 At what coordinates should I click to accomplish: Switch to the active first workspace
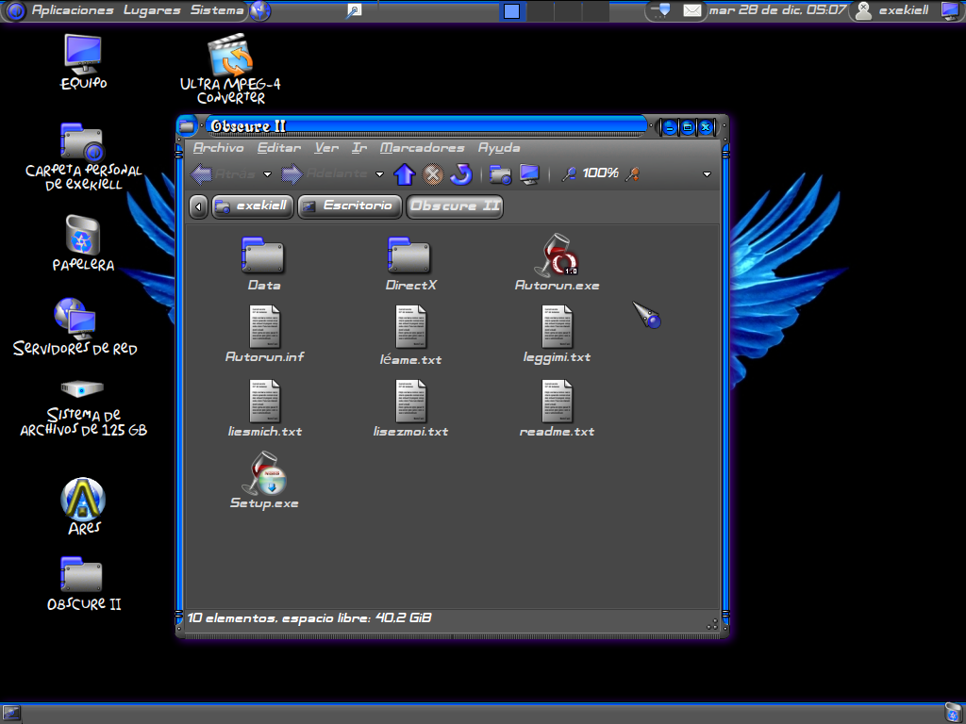512,11
